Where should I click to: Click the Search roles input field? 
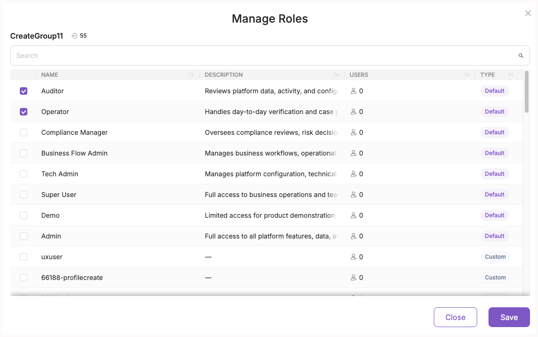(270, 56)
